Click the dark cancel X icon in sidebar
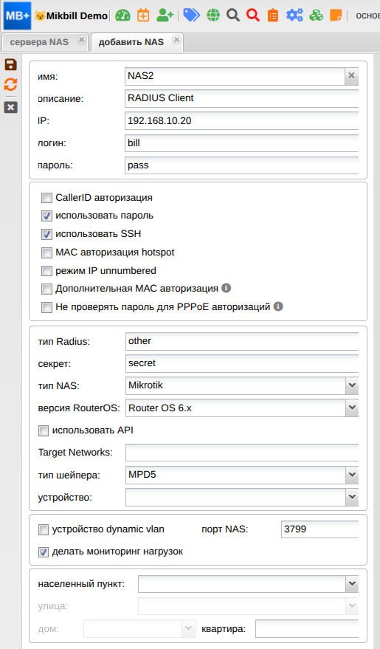Viewport: 380px width, 649px height. (x=11, y=108)
